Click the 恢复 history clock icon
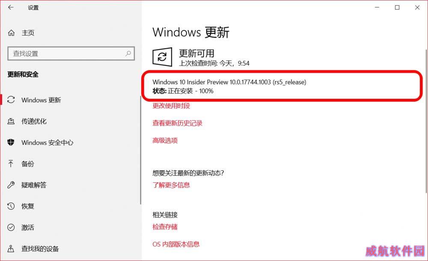 (x=11, y=206)
